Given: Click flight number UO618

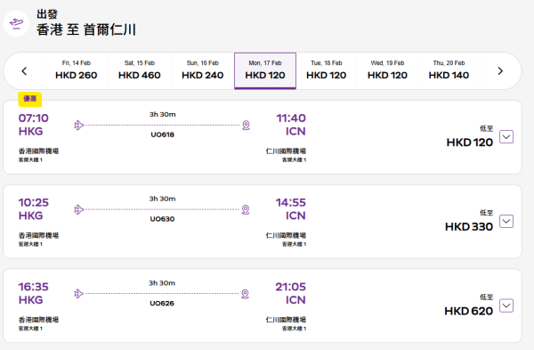Looking at the screenshot, I should [x=163, y=134].
